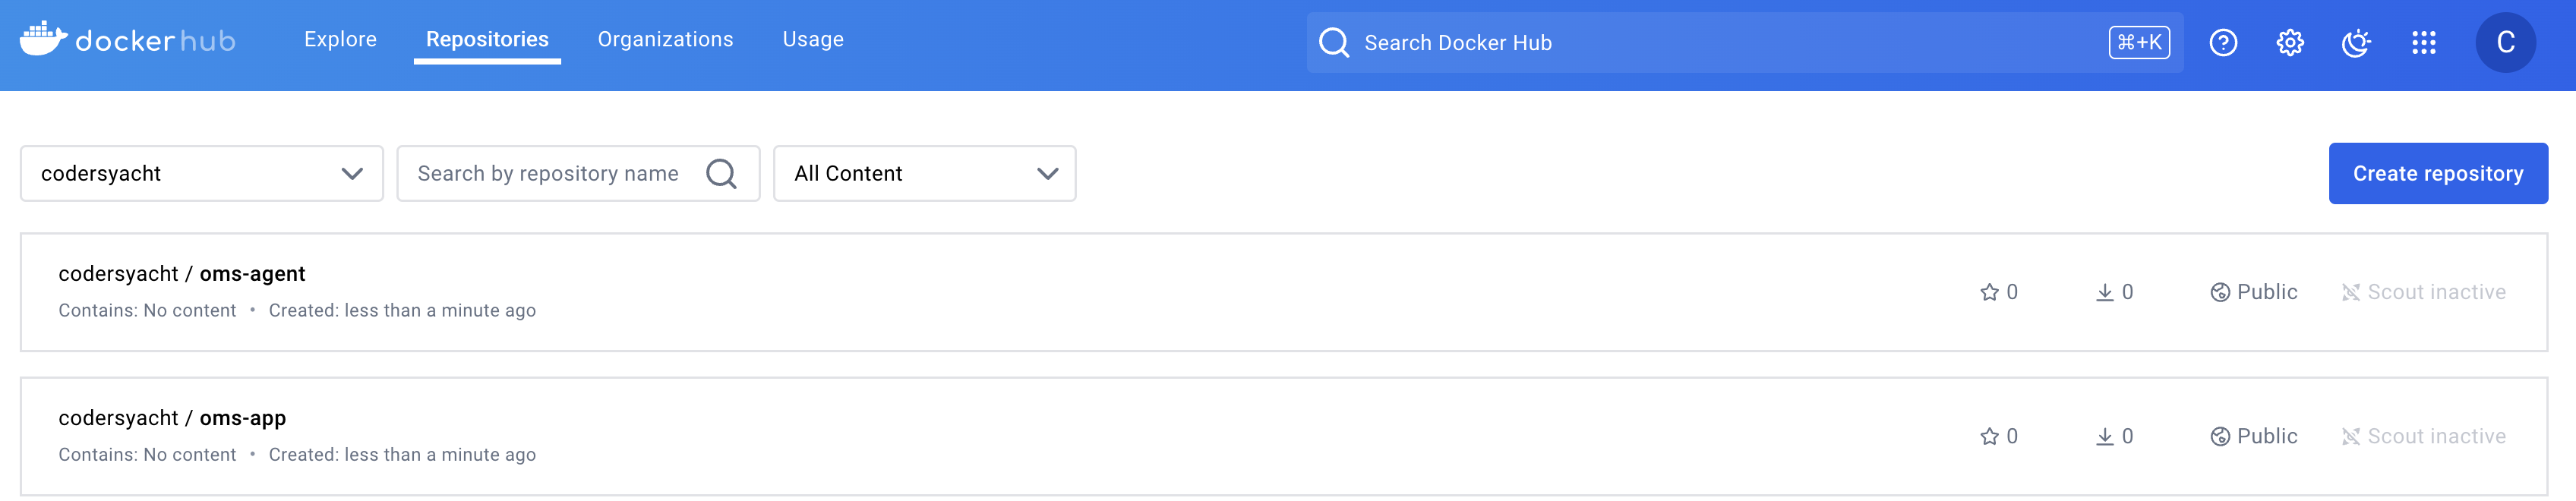Click the magnifier icon in repository search

(721, 173)
